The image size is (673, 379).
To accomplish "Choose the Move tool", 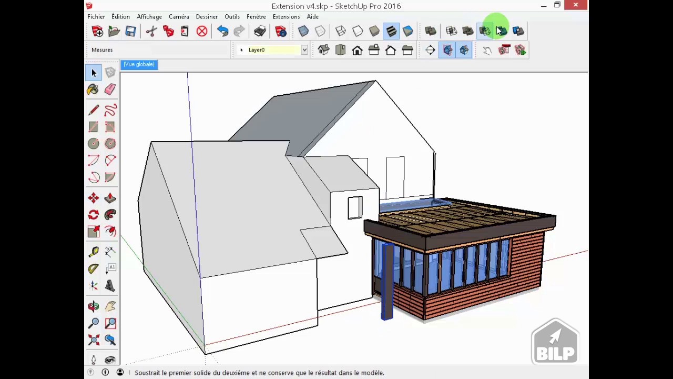I will click(93, 198).
